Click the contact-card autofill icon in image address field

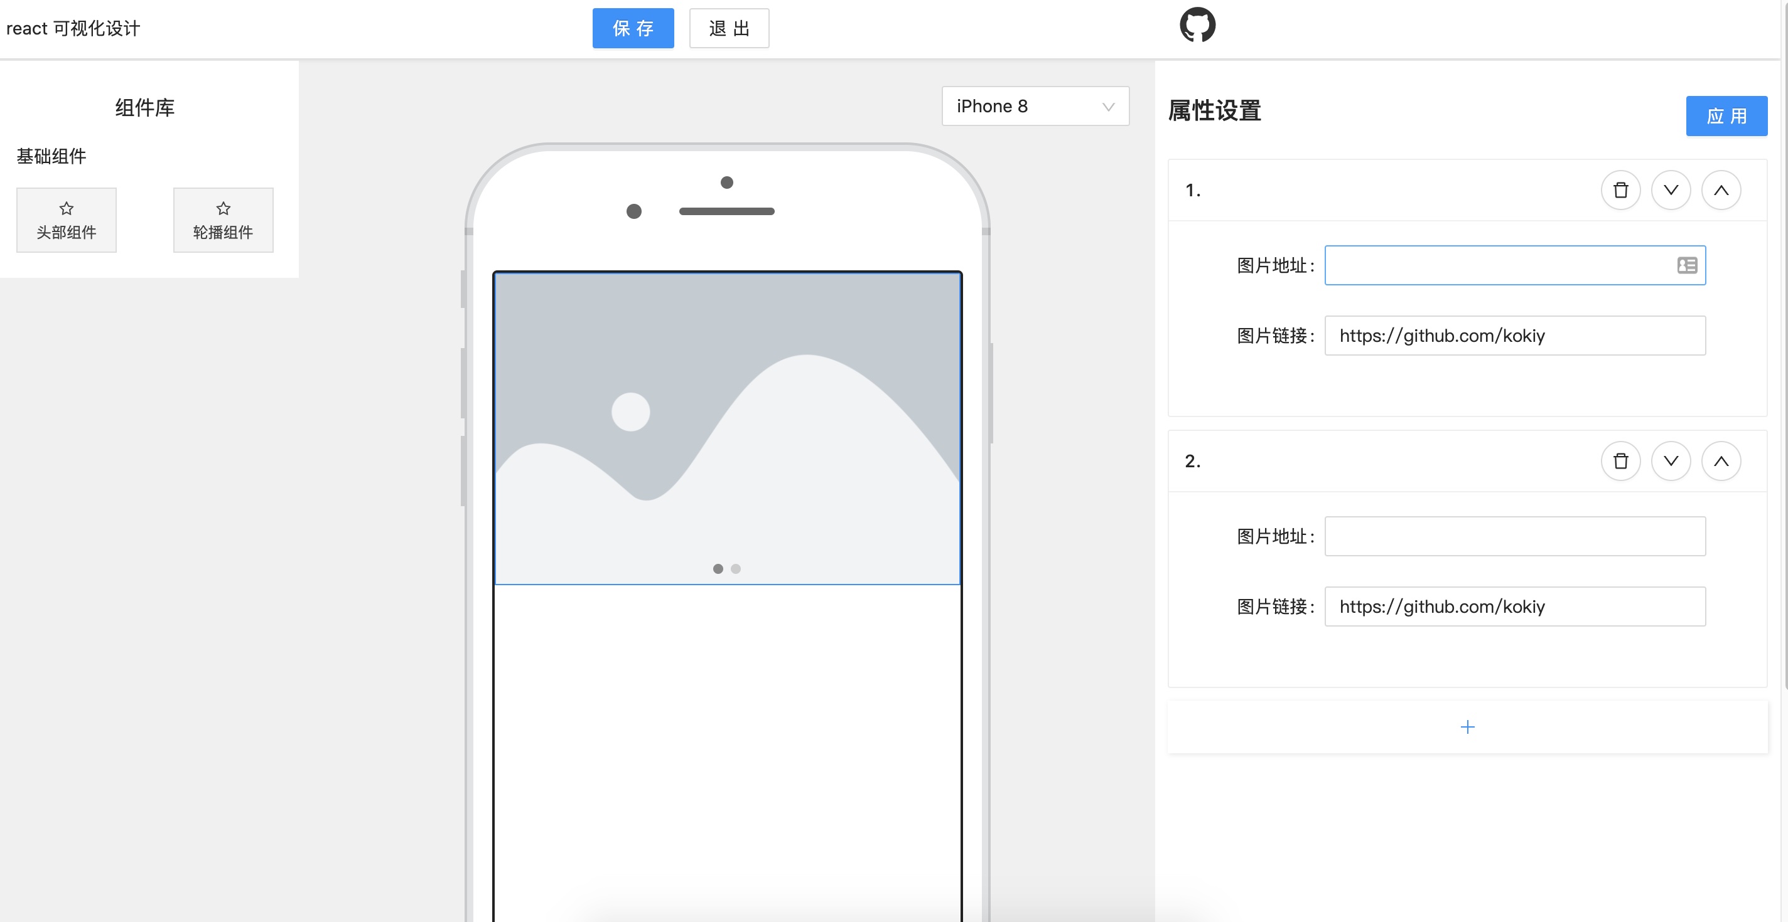tap(1687, 265)
